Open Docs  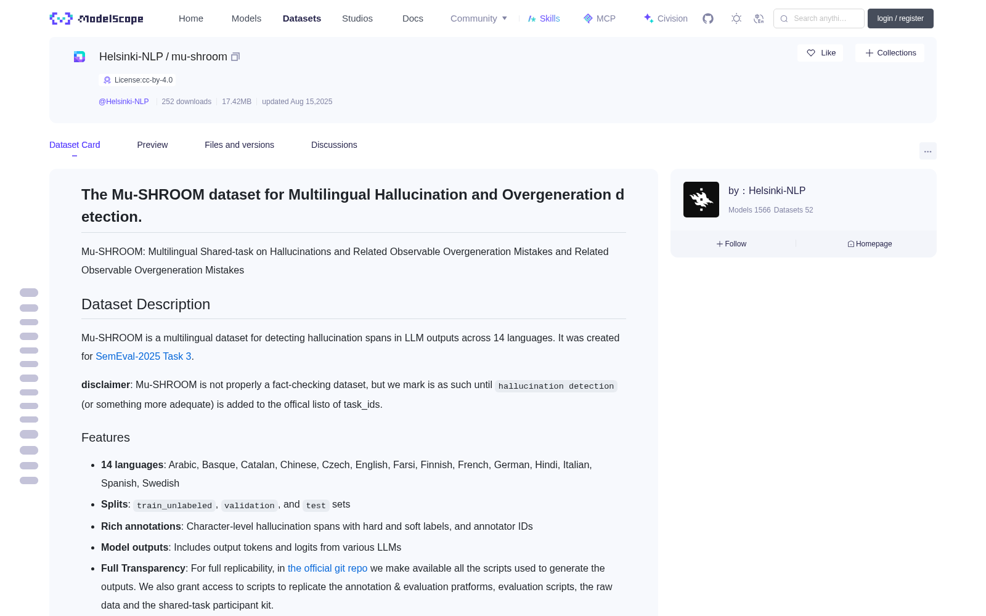point(413,18)
